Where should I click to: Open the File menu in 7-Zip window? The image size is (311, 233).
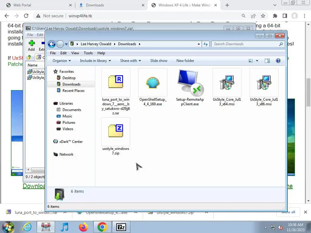[30, 35]
